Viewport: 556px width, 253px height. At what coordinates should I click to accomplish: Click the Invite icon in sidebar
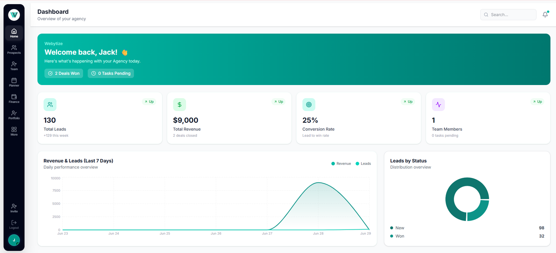click(x=14, y=208)
